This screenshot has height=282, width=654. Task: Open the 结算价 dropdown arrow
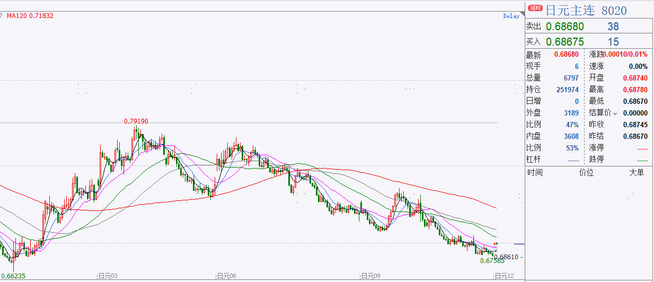pos(615,113)
